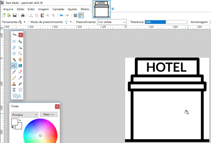
Task: Select the Shapes tool
Action: click(17, 96)
